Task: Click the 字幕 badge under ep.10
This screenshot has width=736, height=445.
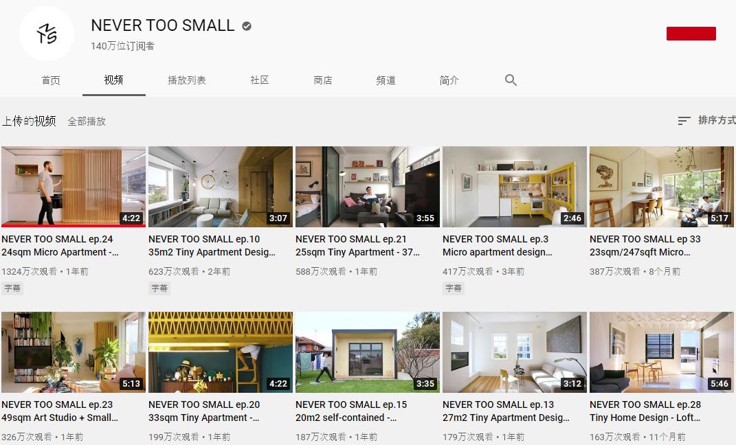Action: [159, 288]
